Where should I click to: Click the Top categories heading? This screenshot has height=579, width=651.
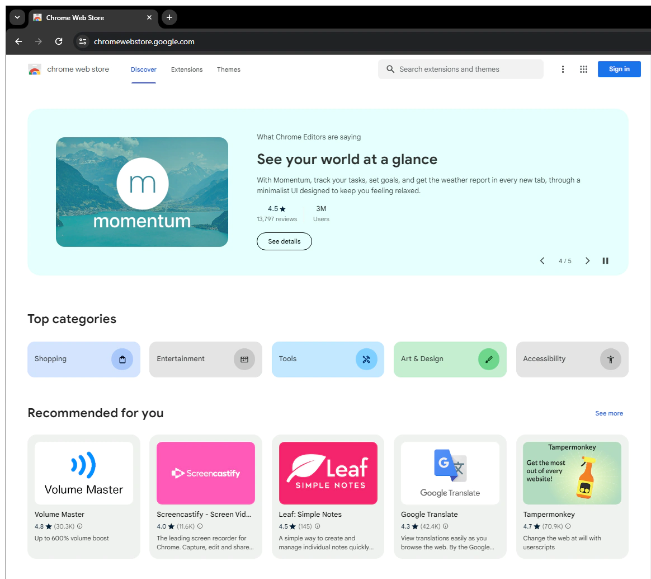point(72,319)
